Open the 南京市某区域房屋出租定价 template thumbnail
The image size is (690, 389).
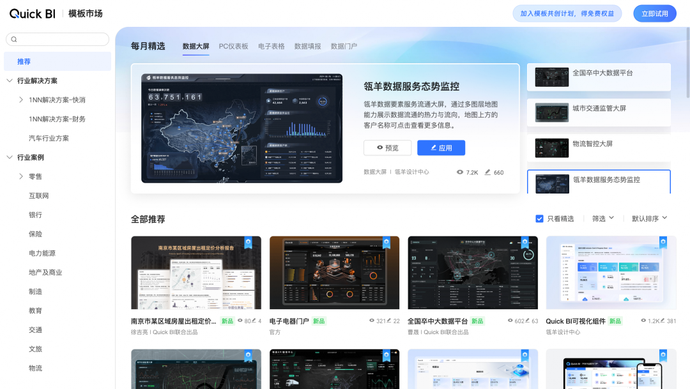coord(196,273)
